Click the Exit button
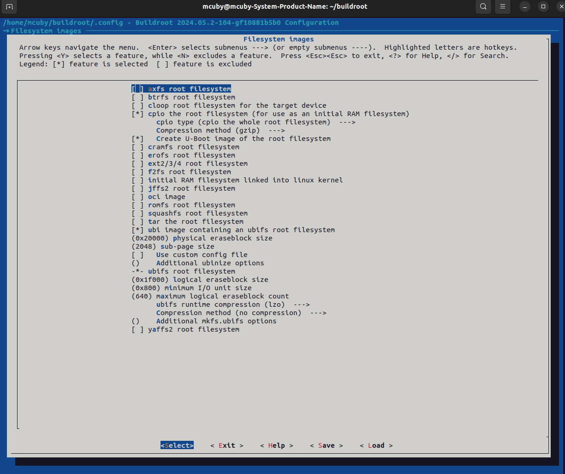 click(227, 445)
